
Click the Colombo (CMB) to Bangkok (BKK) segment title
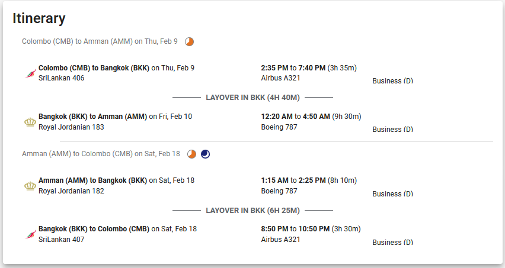(x=94, y=68)
